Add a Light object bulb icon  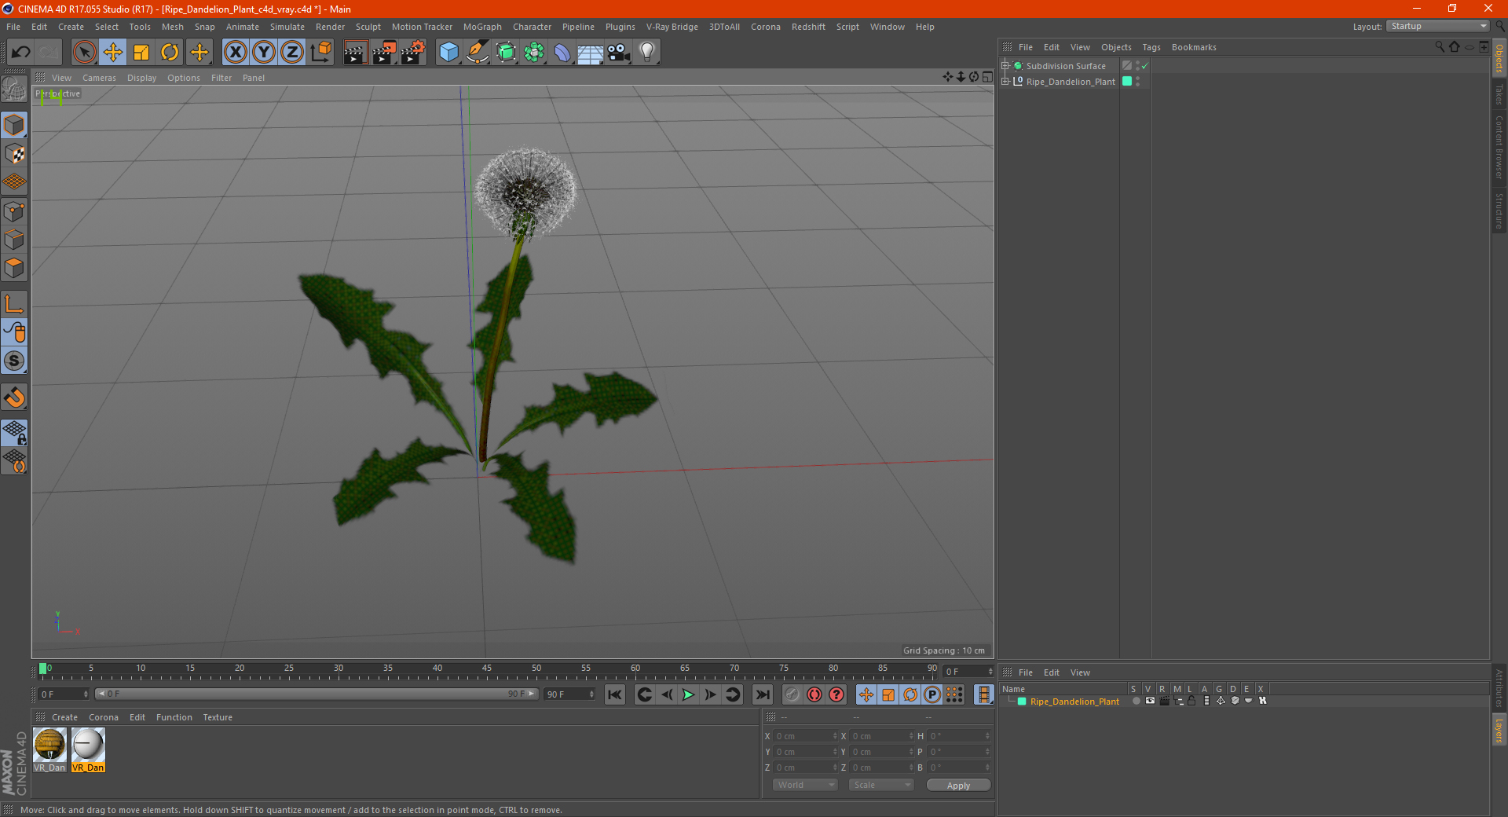[x=647, y=53]
